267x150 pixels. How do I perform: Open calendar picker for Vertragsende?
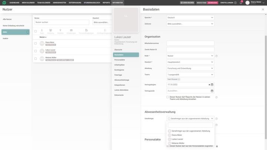pos(212,91)
